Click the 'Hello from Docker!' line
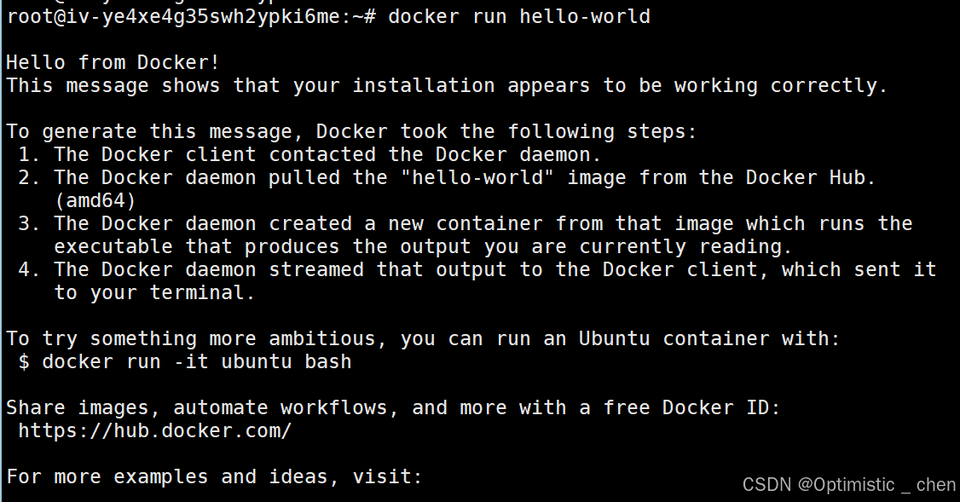This screenshot has height=502, width=960. coord(113,62)
